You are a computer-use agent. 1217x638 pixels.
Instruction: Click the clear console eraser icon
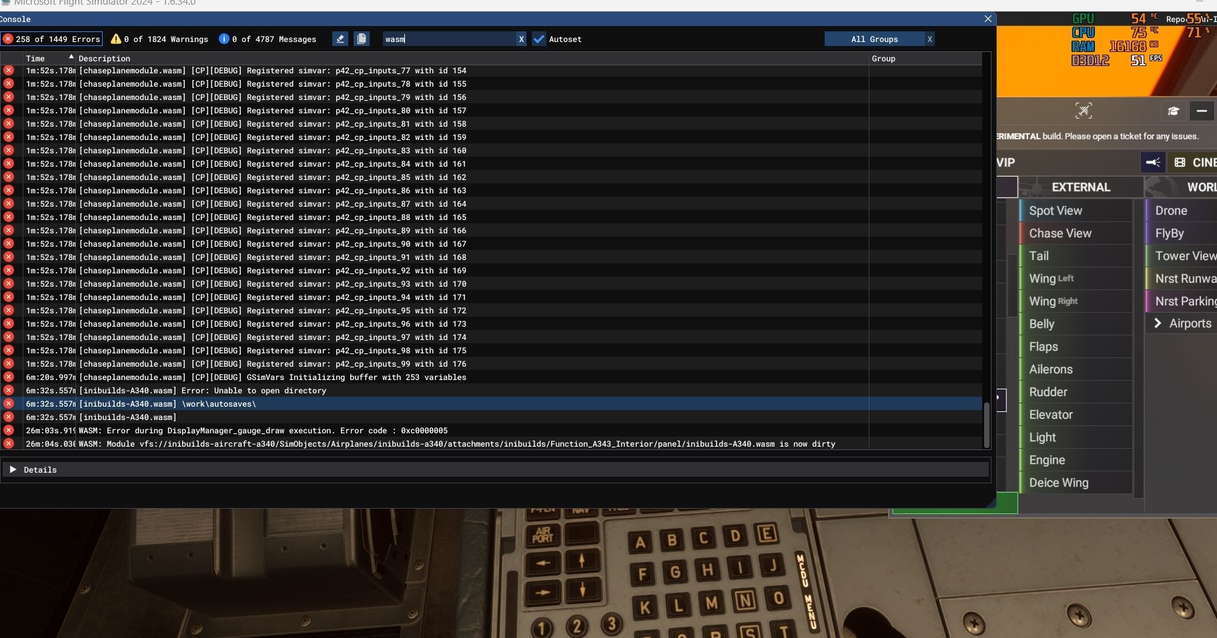click(340, 39)
